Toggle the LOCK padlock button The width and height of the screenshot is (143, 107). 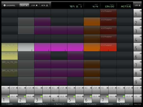click(x=137, y=5)
